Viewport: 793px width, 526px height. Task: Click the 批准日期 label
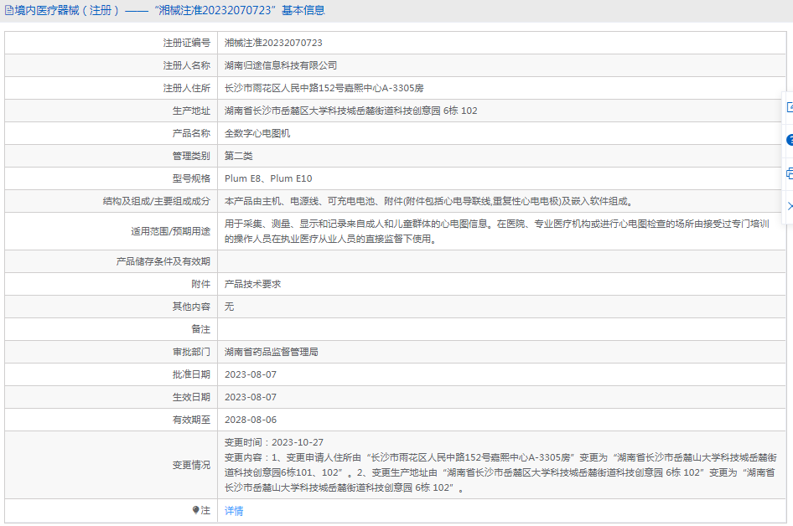[x=191, y=374]
